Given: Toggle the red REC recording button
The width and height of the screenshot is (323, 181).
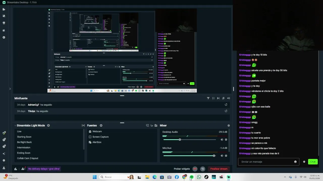Looking at the screenshot, I should 195,169.
